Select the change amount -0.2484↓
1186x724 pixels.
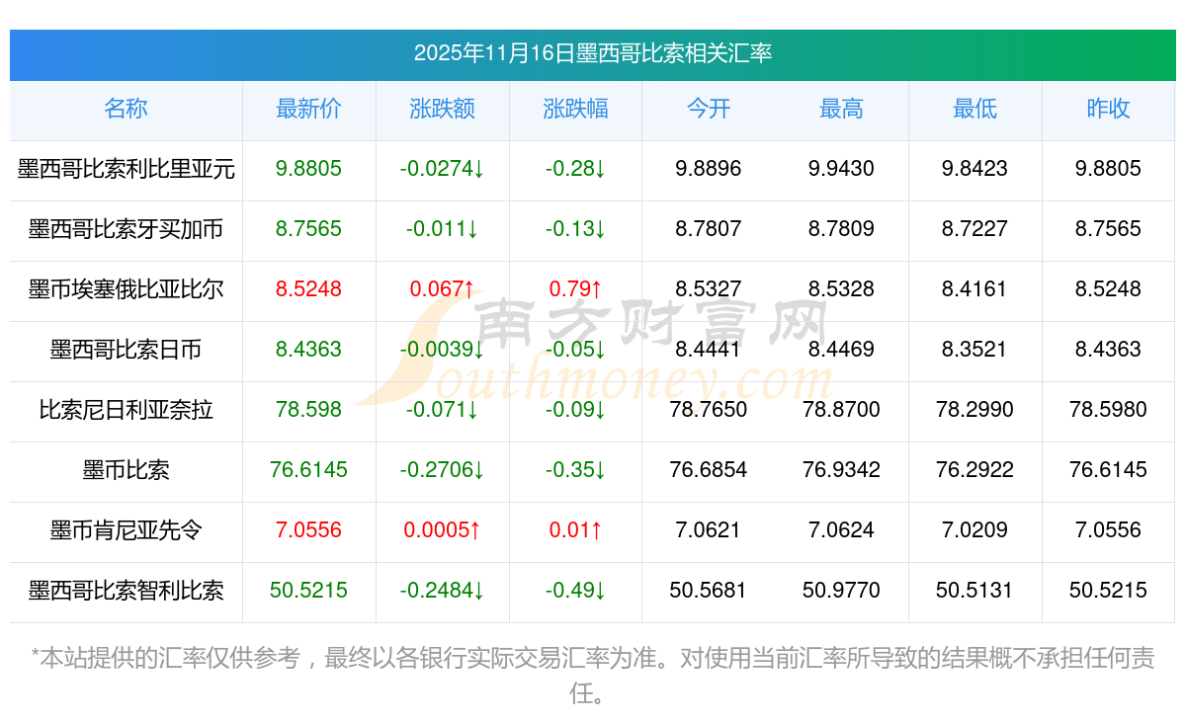[x=443, y=591]
